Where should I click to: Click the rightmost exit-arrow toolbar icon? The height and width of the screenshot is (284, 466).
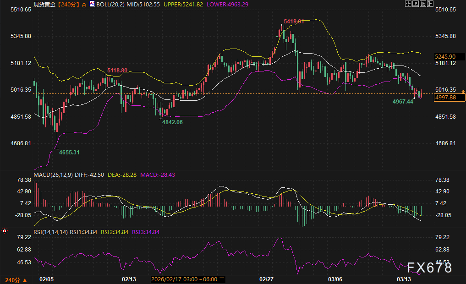[x=429, y=4]
